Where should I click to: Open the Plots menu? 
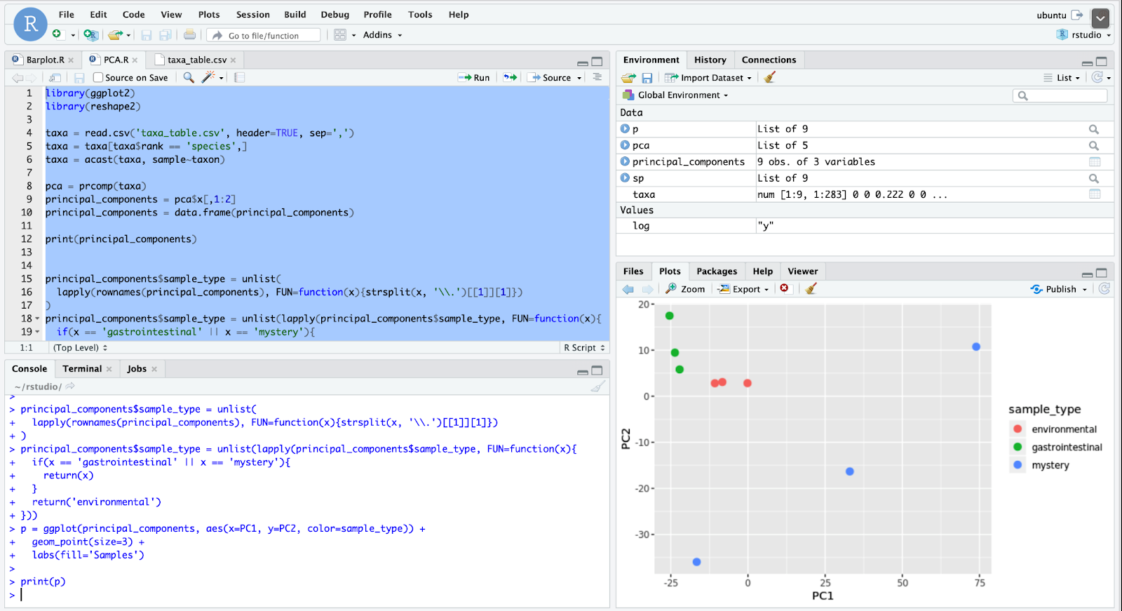[209, 14]
